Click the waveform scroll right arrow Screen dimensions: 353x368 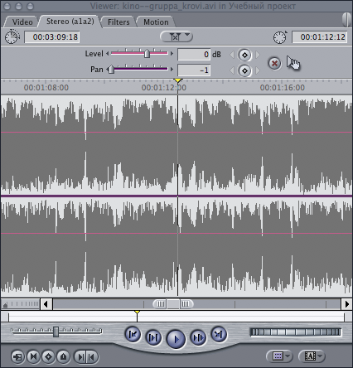tap(346, 304)
